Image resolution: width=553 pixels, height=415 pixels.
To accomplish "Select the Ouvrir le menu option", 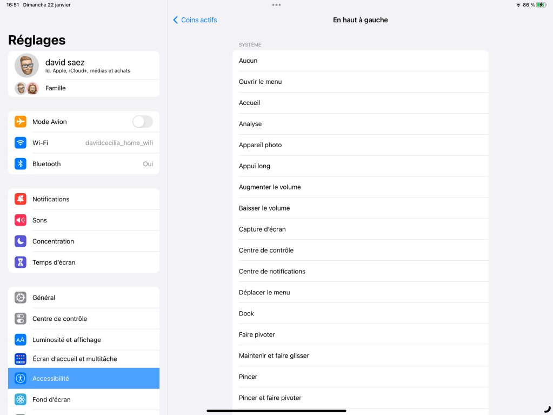I will pyautogui.click(x=360, y=82).
